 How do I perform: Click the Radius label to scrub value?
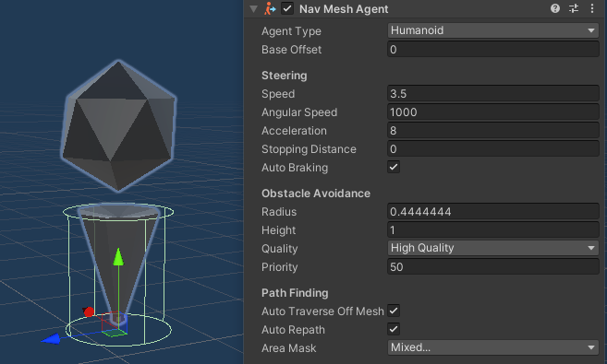pyautogui.click(x=279, y=212)
